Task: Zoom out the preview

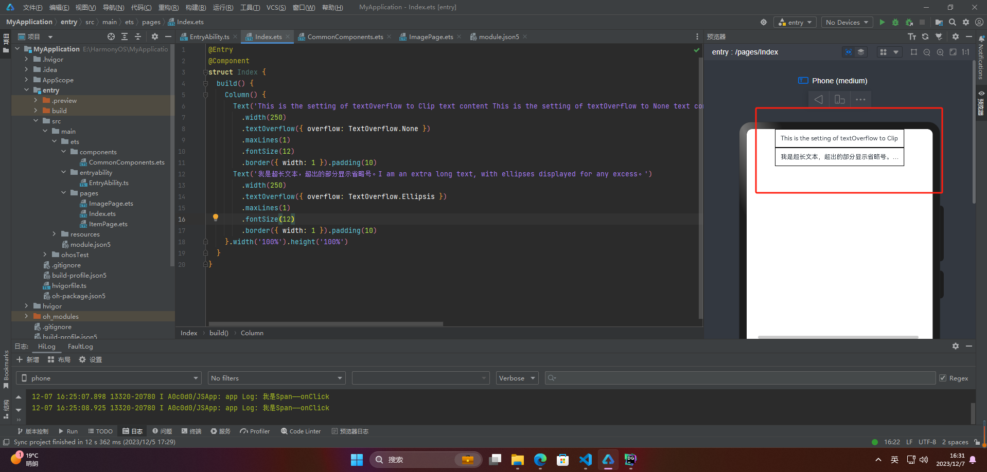Action: tap(927, 52)
